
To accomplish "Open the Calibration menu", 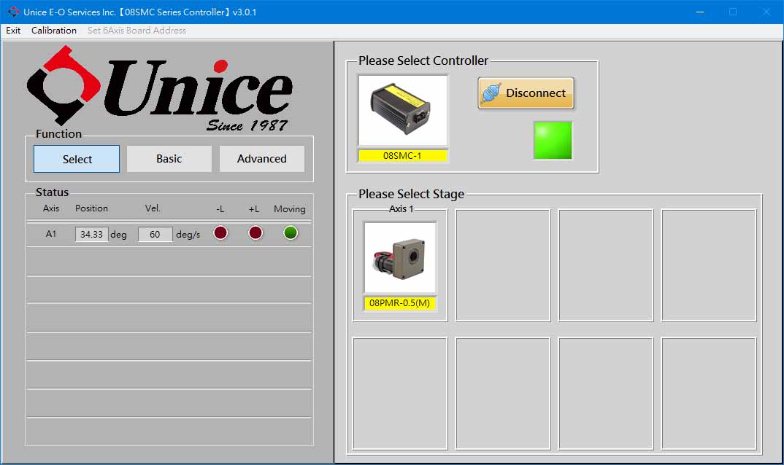I will coord(54,31).
